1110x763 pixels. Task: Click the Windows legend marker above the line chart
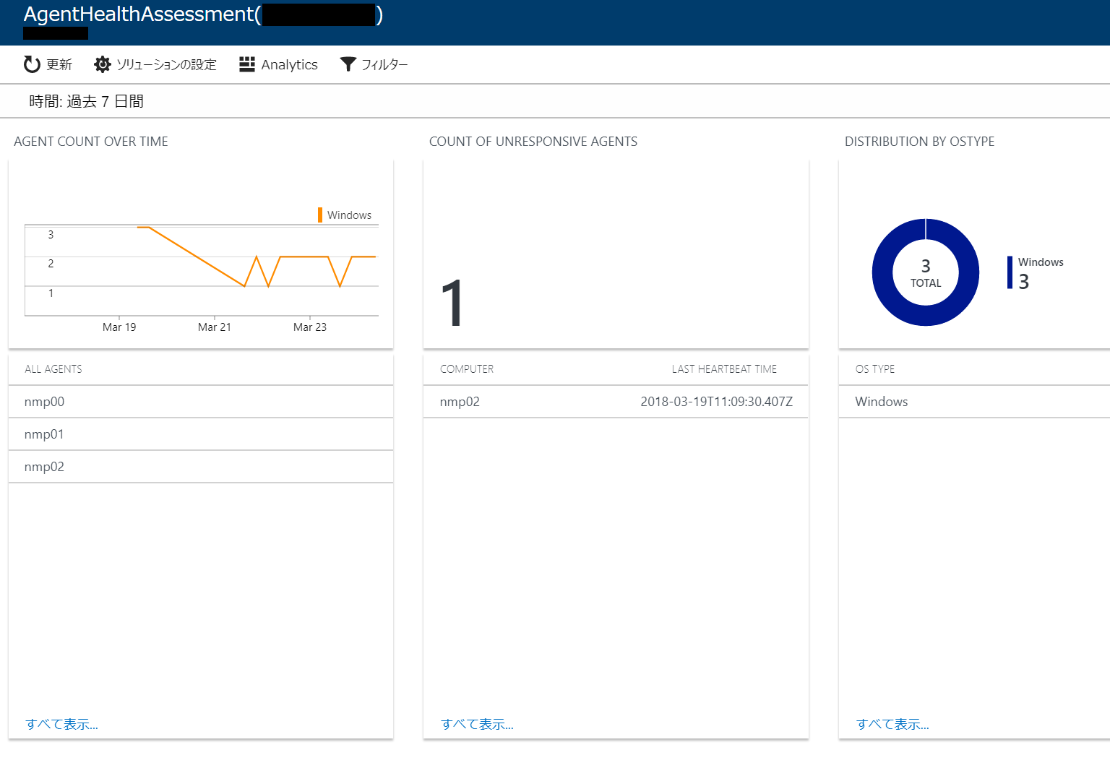[x=320, y=215]
